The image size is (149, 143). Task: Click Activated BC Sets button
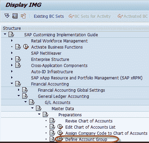click(x=133, y=16)
